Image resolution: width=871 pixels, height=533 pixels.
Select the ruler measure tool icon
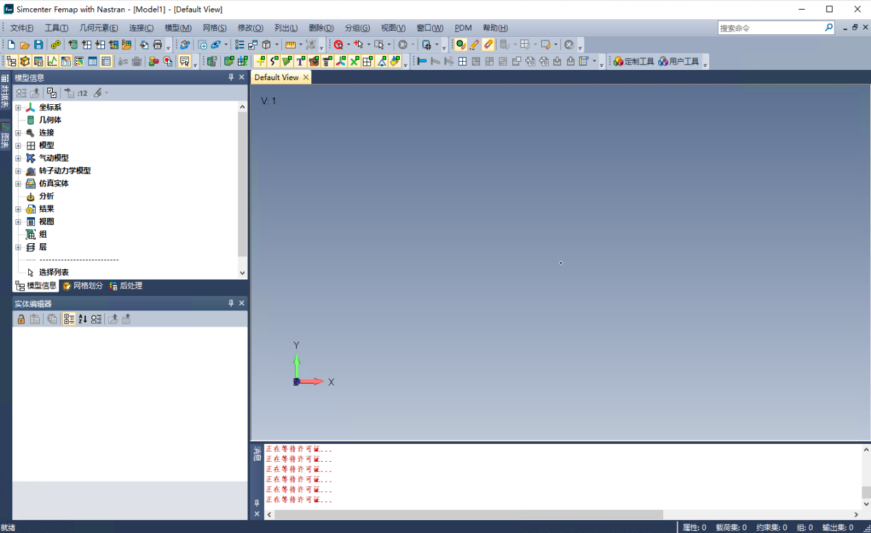289,45
